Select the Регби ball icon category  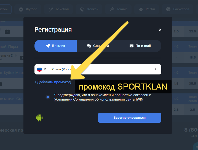(141, 9)
